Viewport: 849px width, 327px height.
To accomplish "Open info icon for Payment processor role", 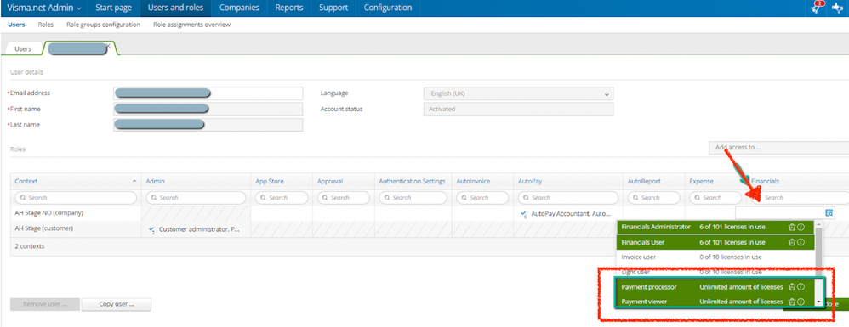I will pos(800,287).
